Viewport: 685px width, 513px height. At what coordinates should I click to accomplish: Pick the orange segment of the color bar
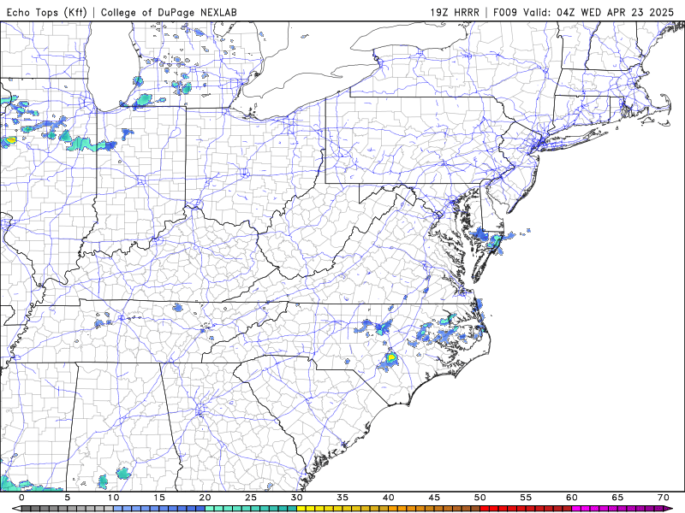pos(434,509)
